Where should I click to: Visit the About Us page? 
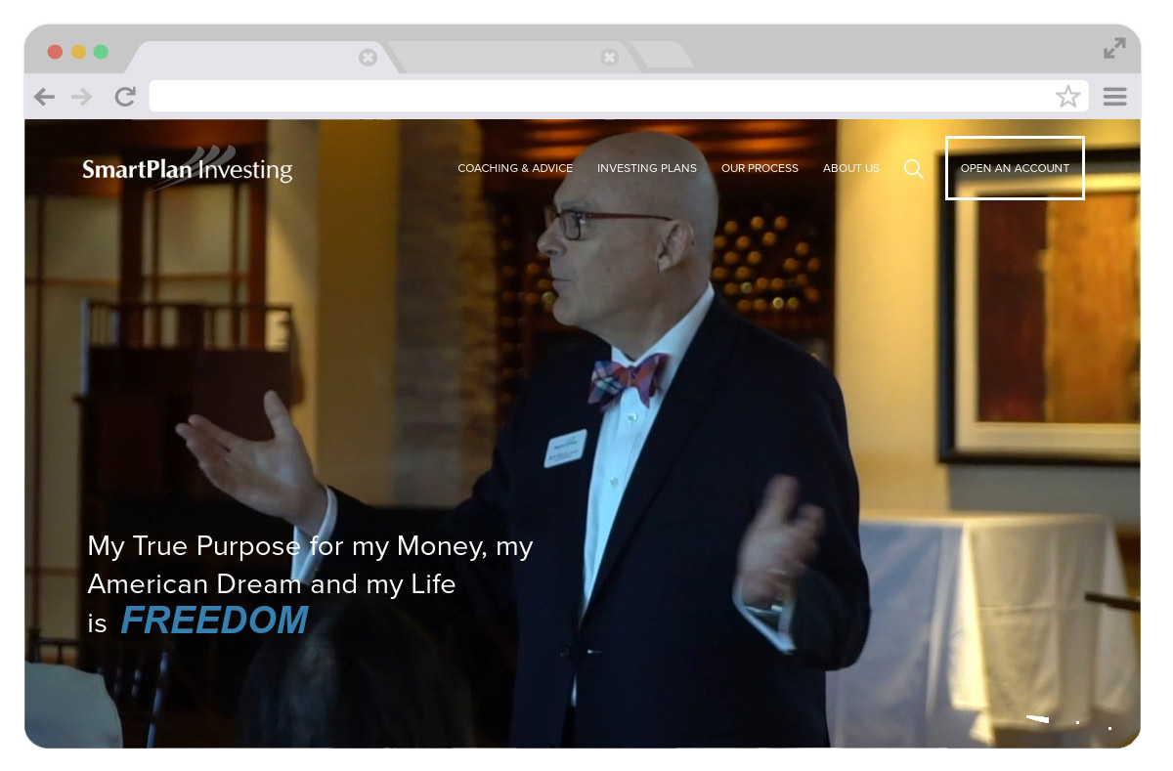click(x=851, y=168)
